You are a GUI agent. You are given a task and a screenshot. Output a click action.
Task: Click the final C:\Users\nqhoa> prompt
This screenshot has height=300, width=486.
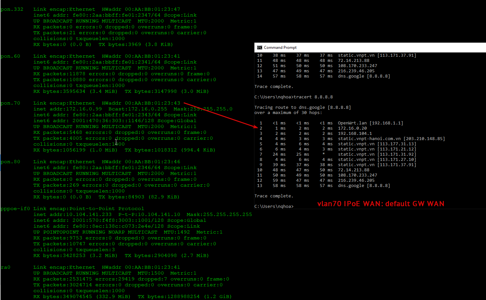pos(274,206)
